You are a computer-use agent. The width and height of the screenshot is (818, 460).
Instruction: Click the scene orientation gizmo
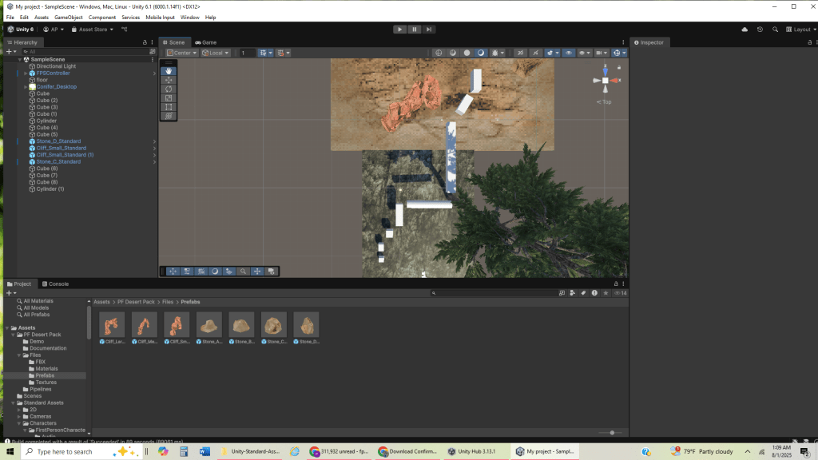[x=606, y=80]
